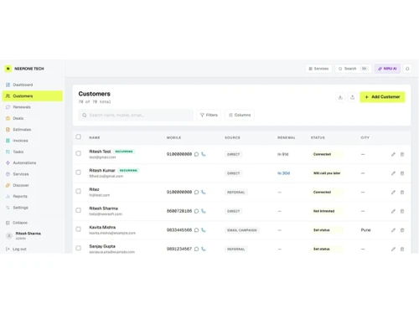Delete Ritez using trash icon
This screenshot has width=419, height=314.
coord(402,192)
